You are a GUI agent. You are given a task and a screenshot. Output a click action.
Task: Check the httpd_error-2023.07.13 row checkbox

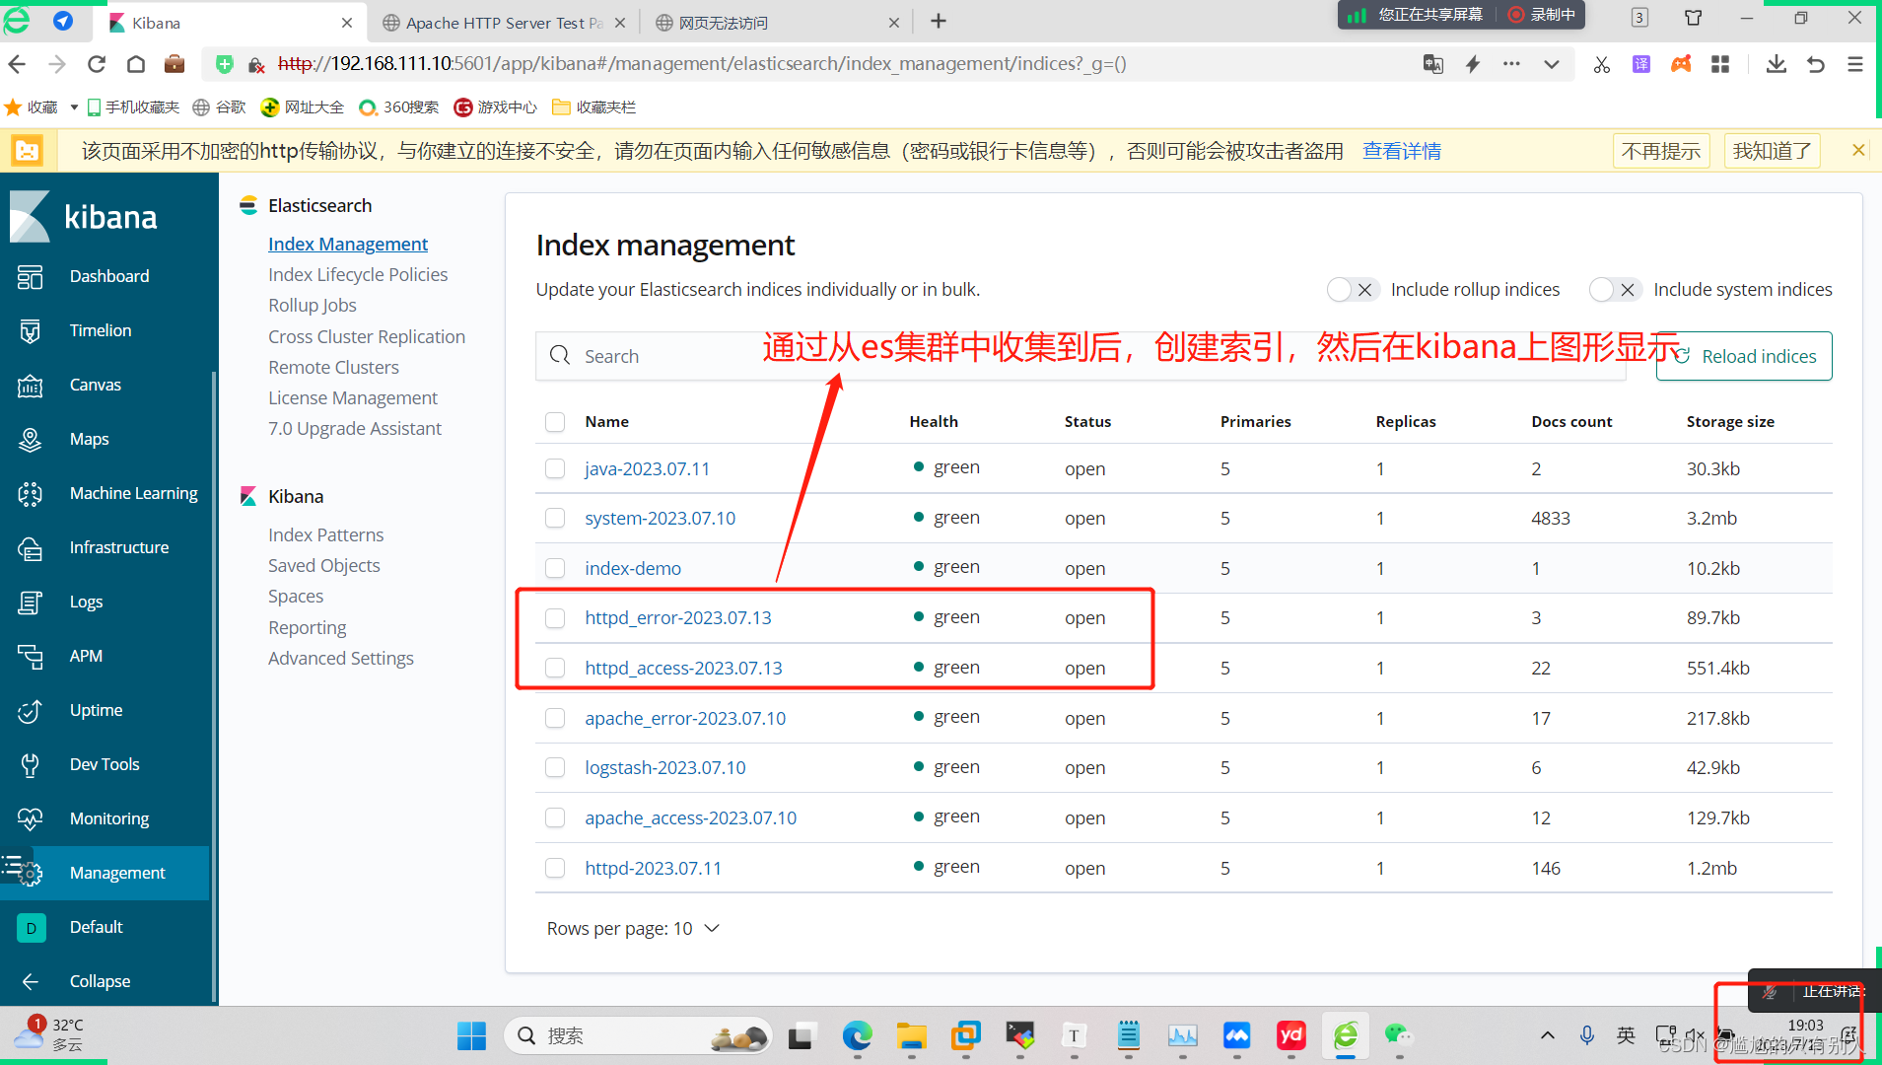[555, 617]
